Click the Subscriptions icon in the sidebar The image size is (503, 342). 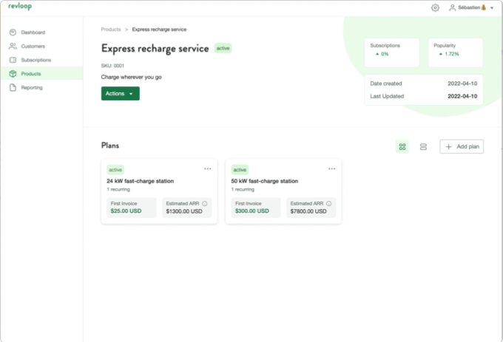[x=13, y=60]
